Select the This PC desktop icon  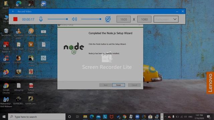point(6,19)
